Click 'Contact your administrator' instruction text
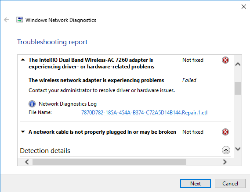 102,90
